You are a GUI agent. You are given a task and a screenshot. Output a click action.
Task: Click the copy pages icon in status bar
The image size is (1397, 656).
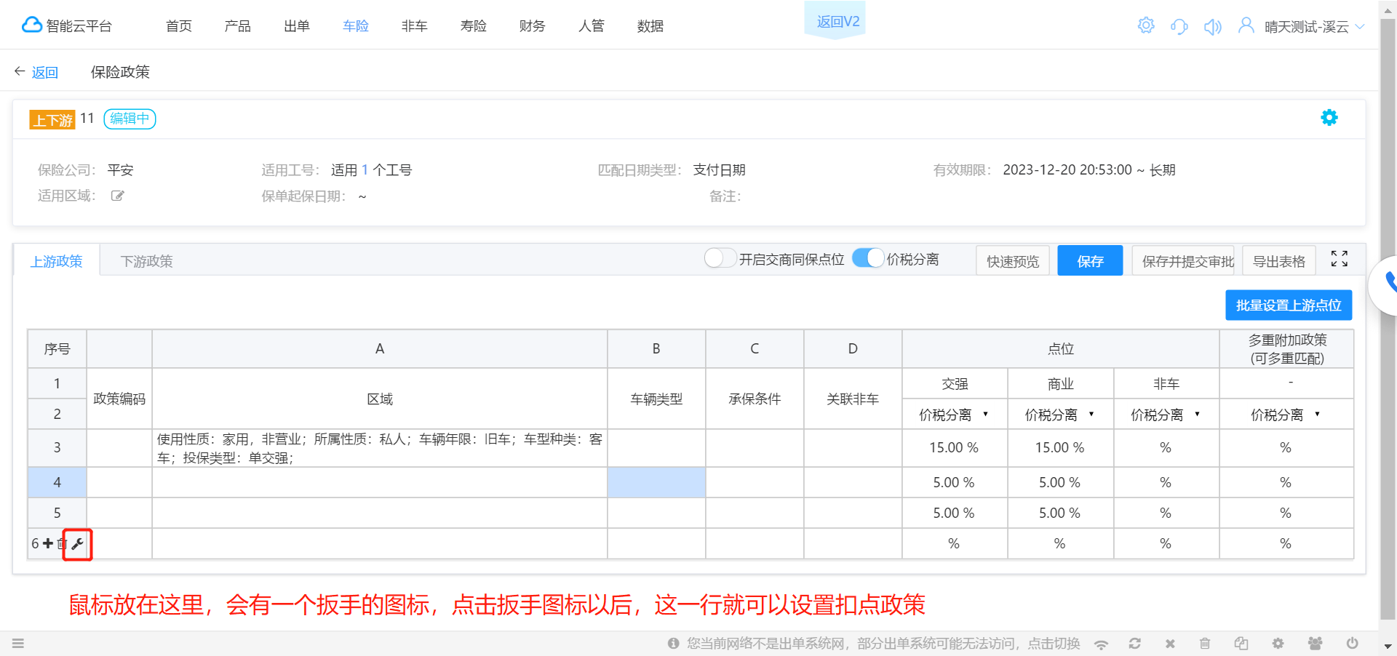click(x=1241, y=644)
